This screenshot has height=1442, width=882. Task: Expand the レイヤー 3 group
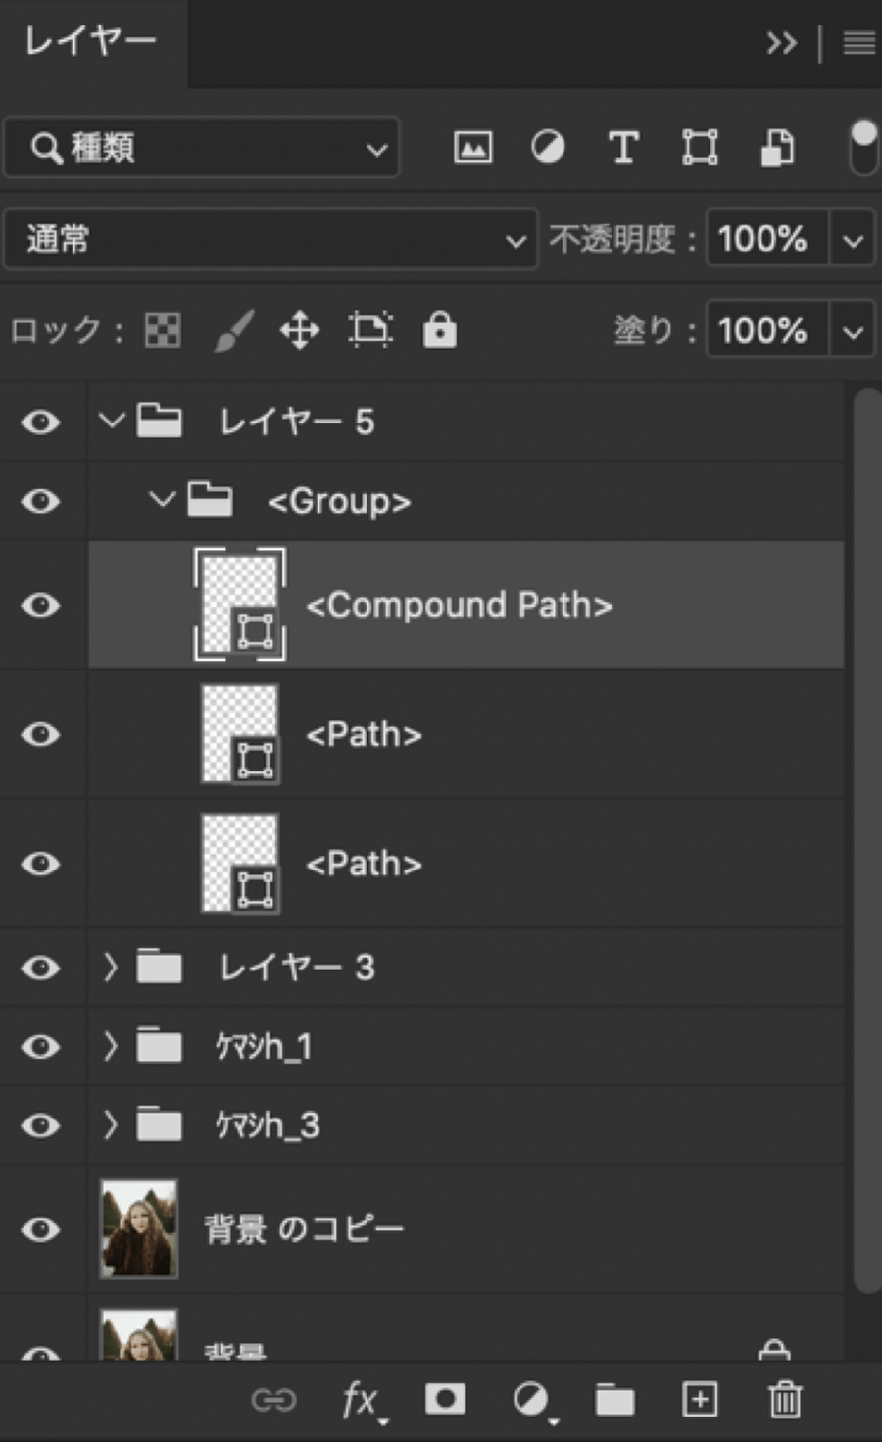point(111,968)
